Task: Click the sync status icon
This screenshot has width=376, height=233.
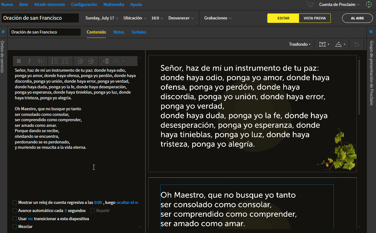Action: tap(368, 4)
